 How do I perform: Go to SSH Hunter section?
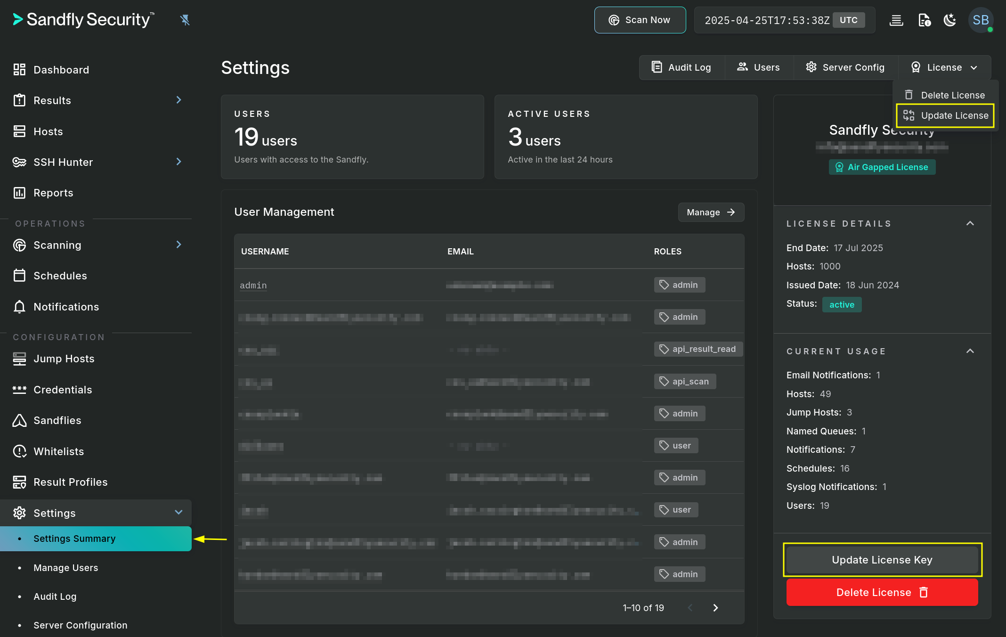[x=63, y=162]
